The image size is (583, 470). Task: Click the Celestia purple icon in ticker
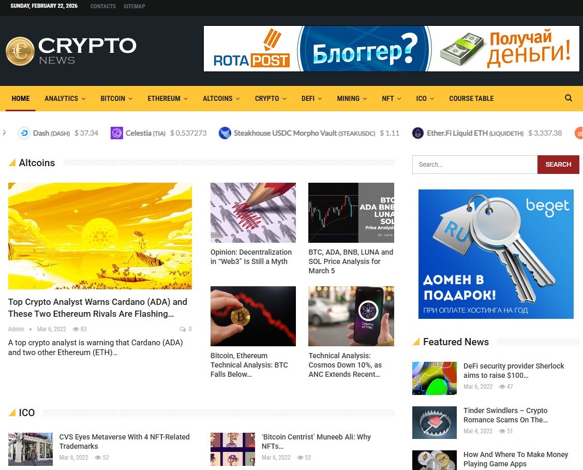[117, 133]
